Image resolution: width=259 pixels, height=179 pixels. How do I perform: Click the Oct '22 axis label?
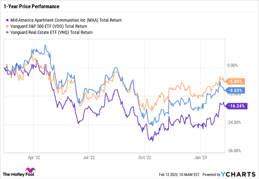click(x=144, y=157)
